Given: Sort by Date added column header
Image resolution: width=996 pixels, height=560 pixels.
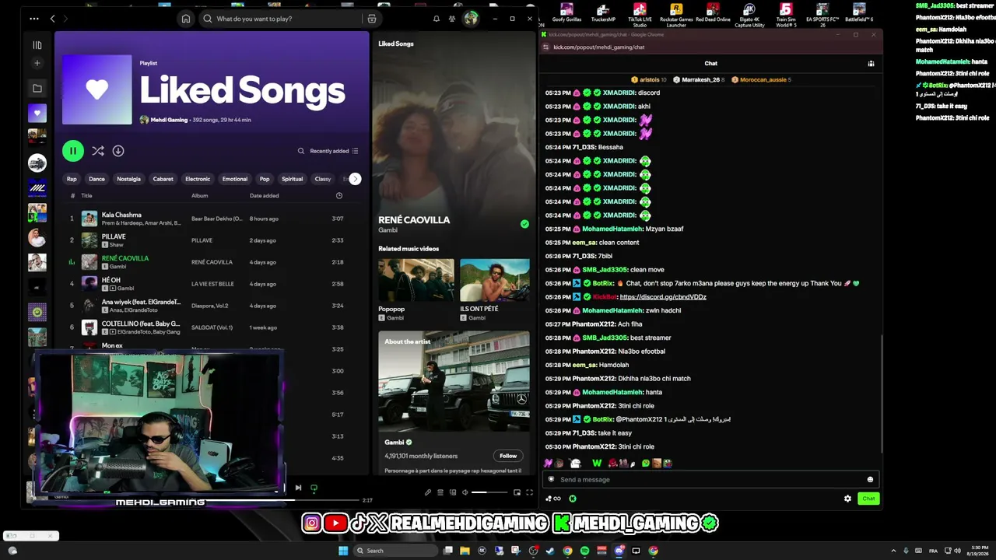Looking at the screenshot, I should pyautogui.click(x=264, y=196).
